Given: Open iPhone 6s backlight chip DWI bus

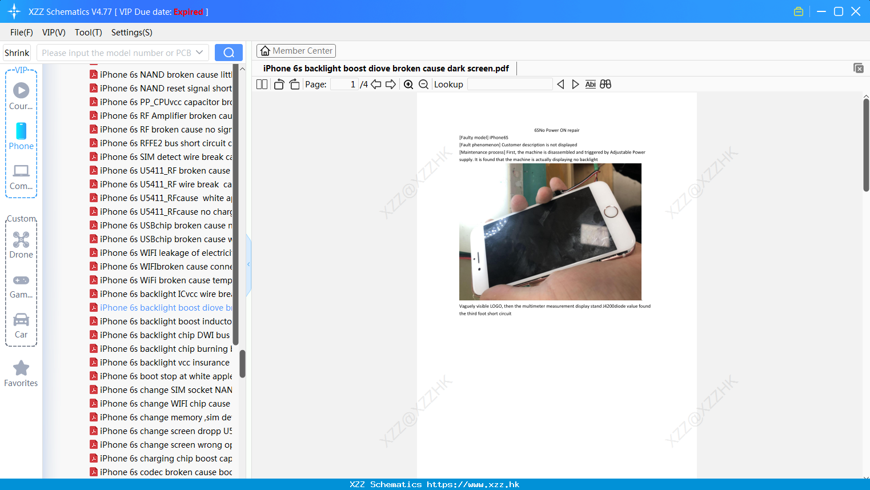Looking at the screenshot, I should pyautogui.click(x=162, y=335).
